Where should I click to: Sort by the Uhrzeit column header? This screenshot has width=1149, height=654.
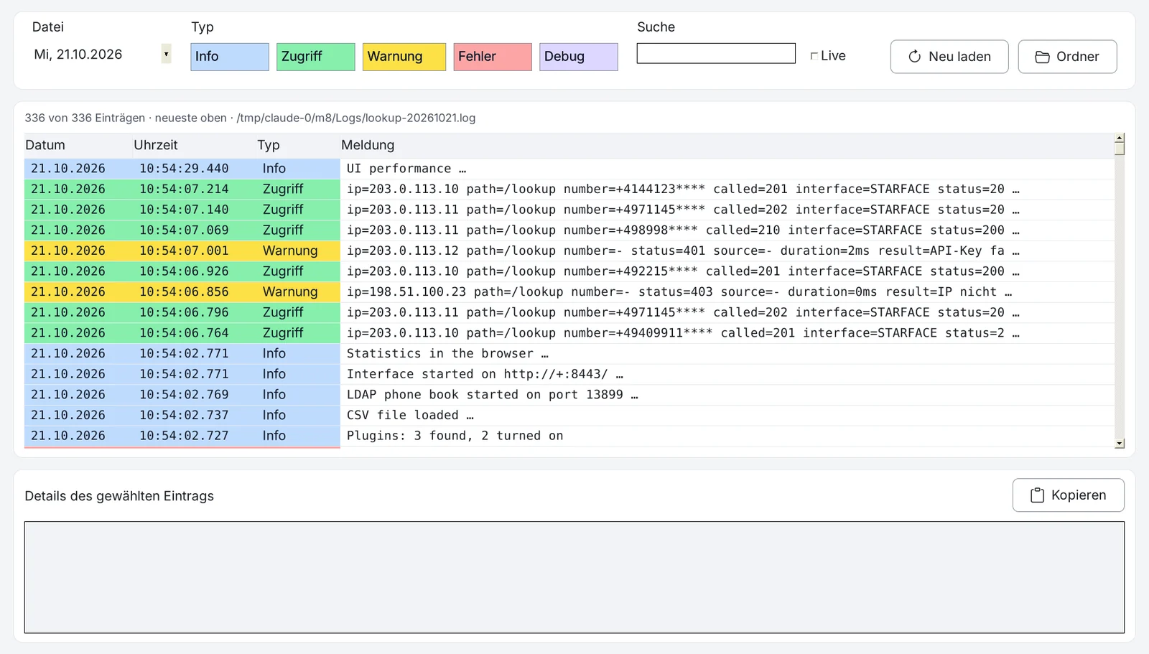click(195, 145)
